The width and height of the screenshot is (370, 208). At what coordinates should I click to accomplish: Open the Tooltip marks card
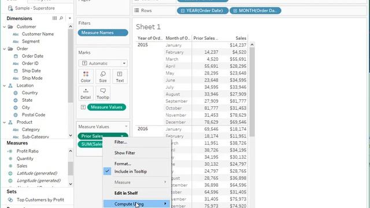103,94
